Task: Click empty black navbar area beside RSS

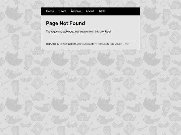Action: tap(122, 11)
